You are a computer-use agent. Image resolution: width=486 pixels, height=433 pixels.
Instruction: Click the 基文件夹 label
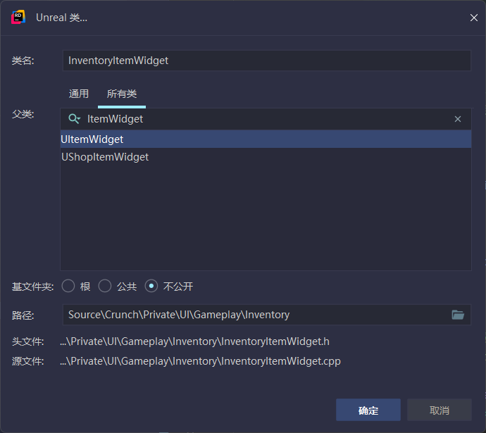32,287
